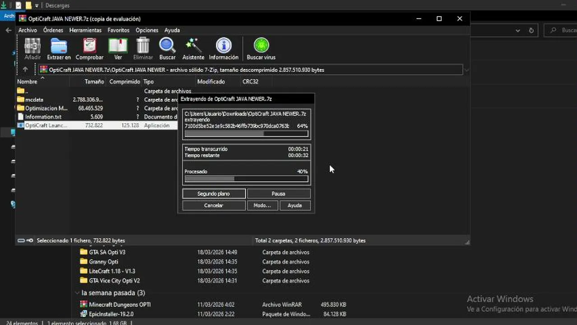This screenshot has height=325, width=577.
Task: Click the Buscar magnifier toolbar icon
Action: (168, 46)
